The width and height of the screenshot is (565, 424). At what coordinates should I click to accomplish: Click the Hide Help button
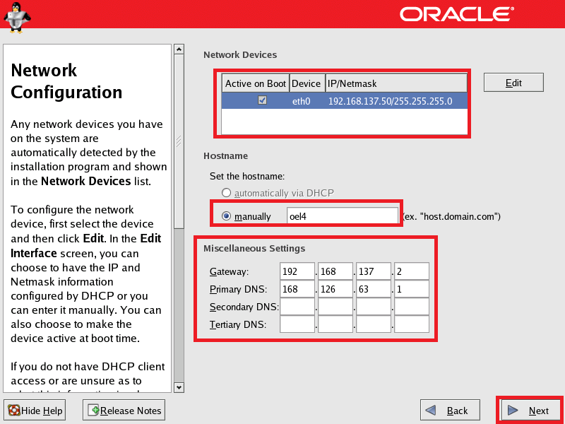[x=35, y=411]
